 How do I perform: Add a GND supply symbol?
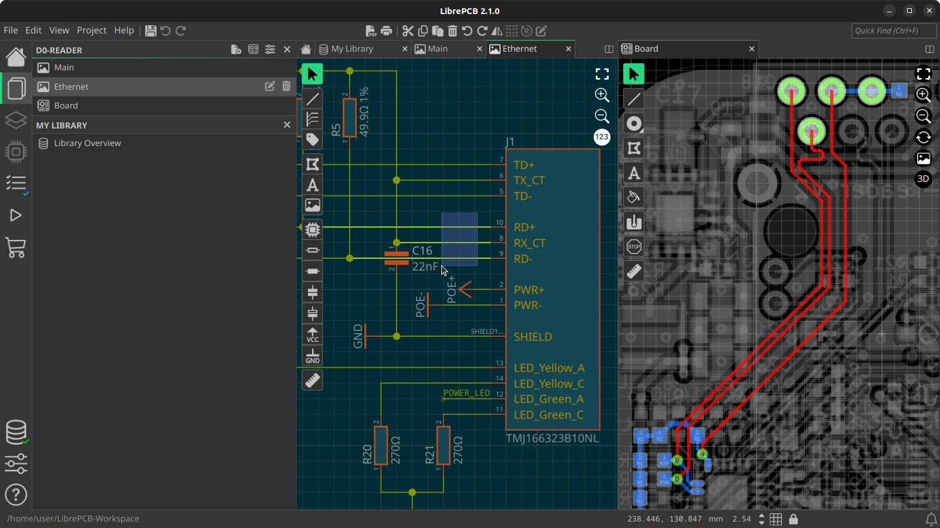(x=313, y=356)
